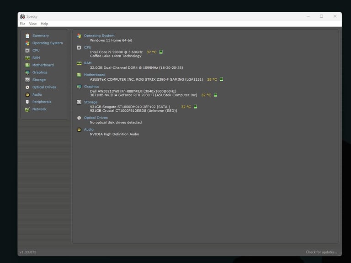351x263 pixels.
Task: Open the File menu
Action: (x=22, y=24)
